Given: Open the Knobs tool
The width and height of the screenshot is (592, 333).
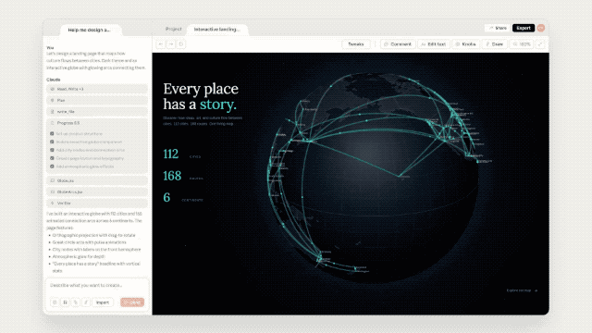Looking at the screenshot, I should point(465,44).
